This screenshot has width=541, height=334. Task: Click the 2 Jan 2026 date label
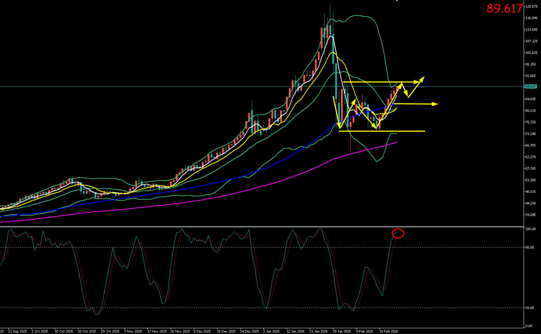[271, 332]
